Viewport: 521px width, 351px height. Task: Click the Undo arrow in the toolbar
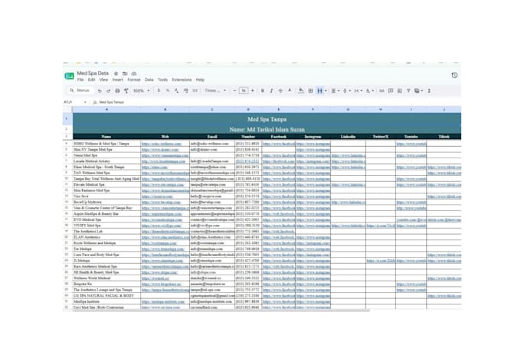click(100, 90)
